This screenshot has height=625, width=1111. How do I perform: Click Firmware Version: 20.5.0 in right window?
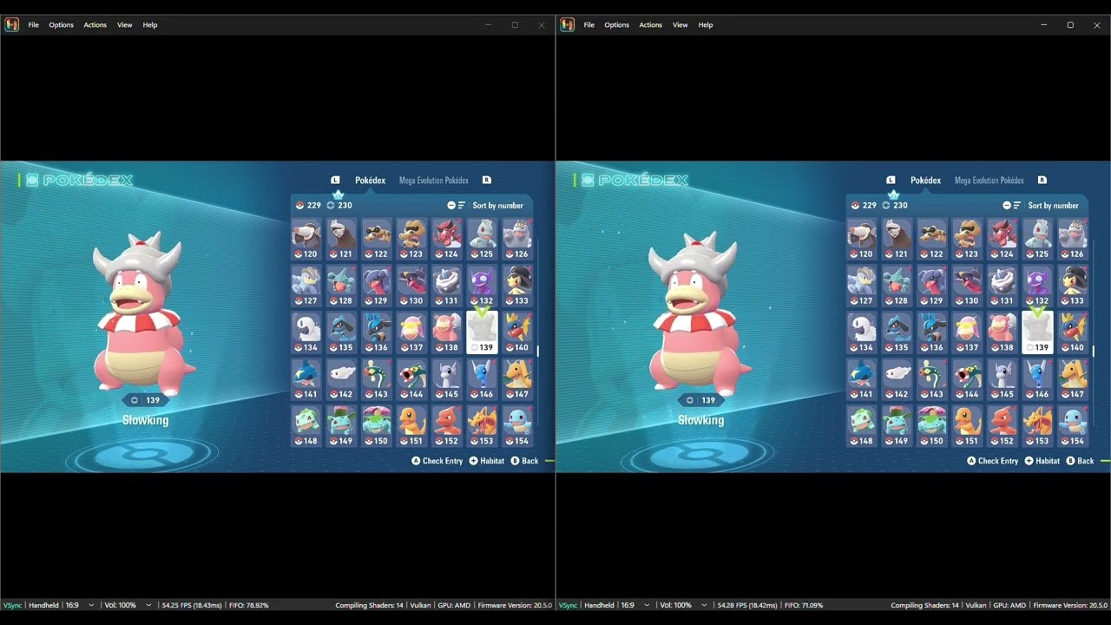1070,605
